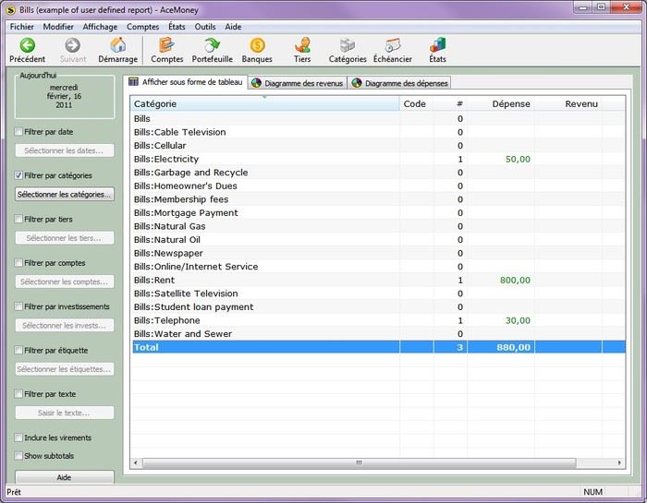Viewport: 647px width, 503px height.
Task: Select the Bills:Newspaper row
Action: 377,254
